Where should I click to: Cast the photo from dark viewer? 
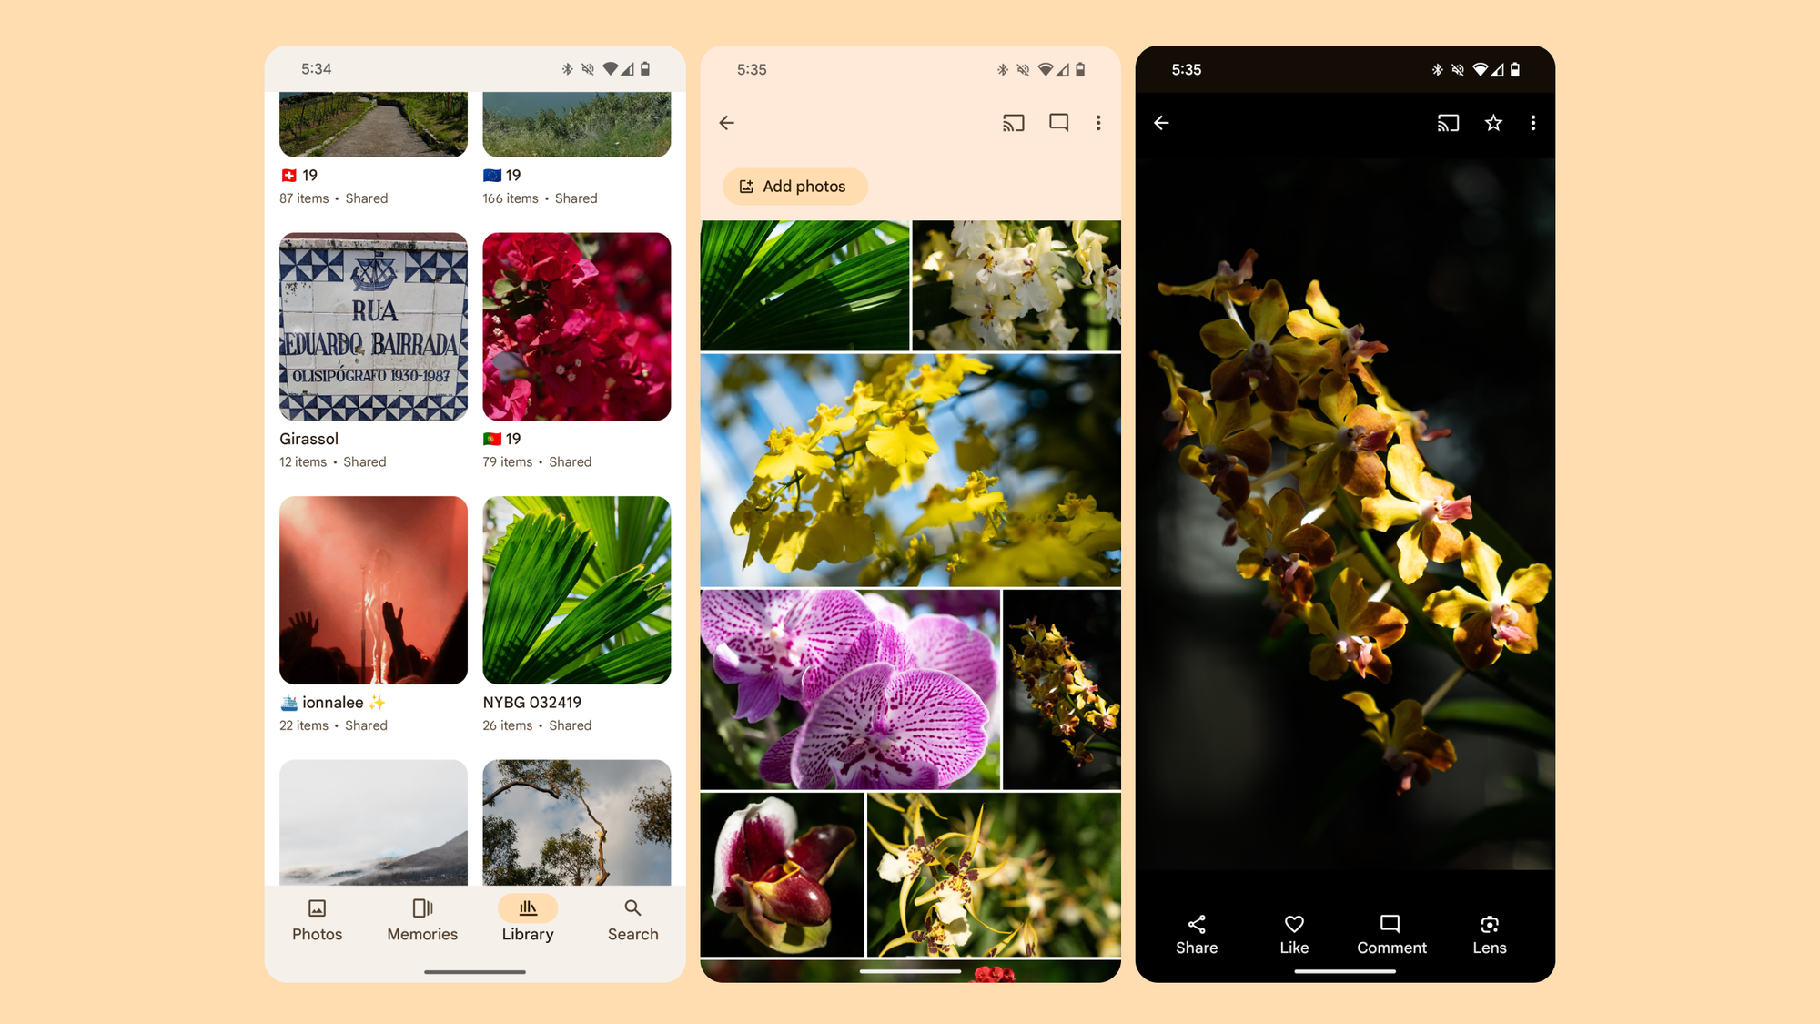1448,123
